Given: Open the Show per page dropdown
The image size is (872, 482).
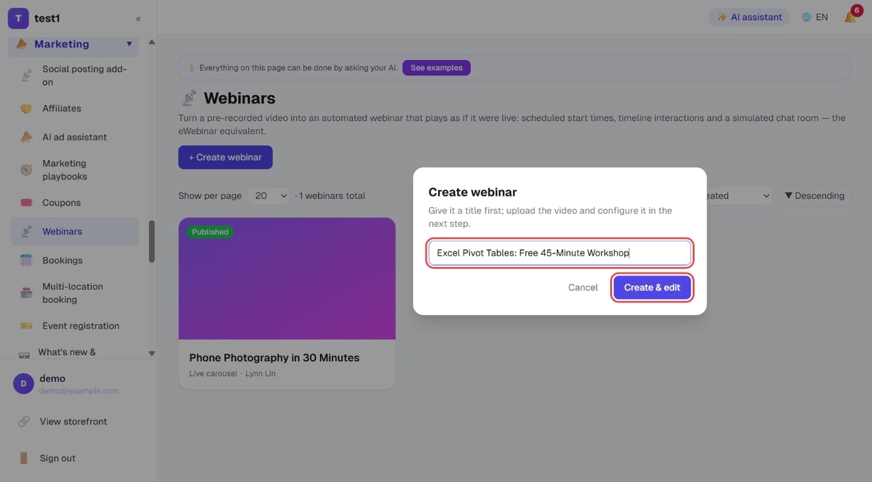Looking at the screenshot, I should click(268, 196).
